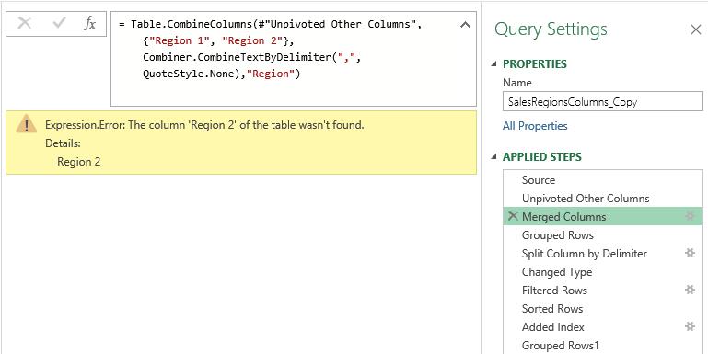Open Merged Columns step settings gear
This screenshot has height=354, width=708.
[690, 216]
